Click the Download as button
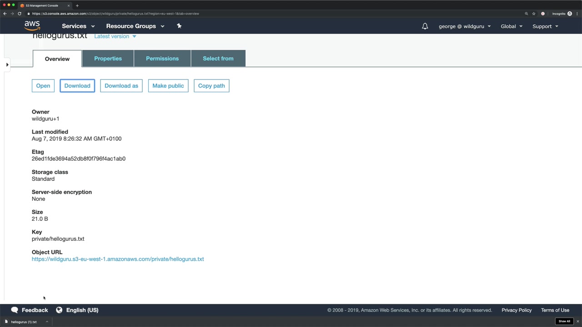This screenshot has width=582, height=327. point(121,86)
